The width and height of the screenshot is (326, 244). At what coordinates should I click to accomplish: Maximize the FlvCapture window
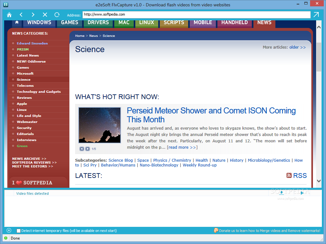pos(306,3)
